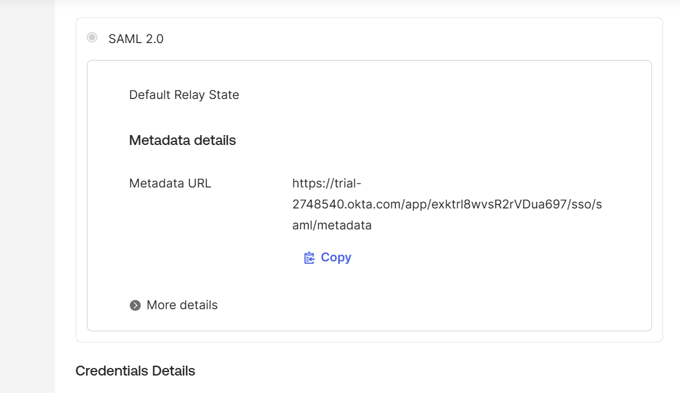Open the okta.com metadata URL

click(446, 204)
